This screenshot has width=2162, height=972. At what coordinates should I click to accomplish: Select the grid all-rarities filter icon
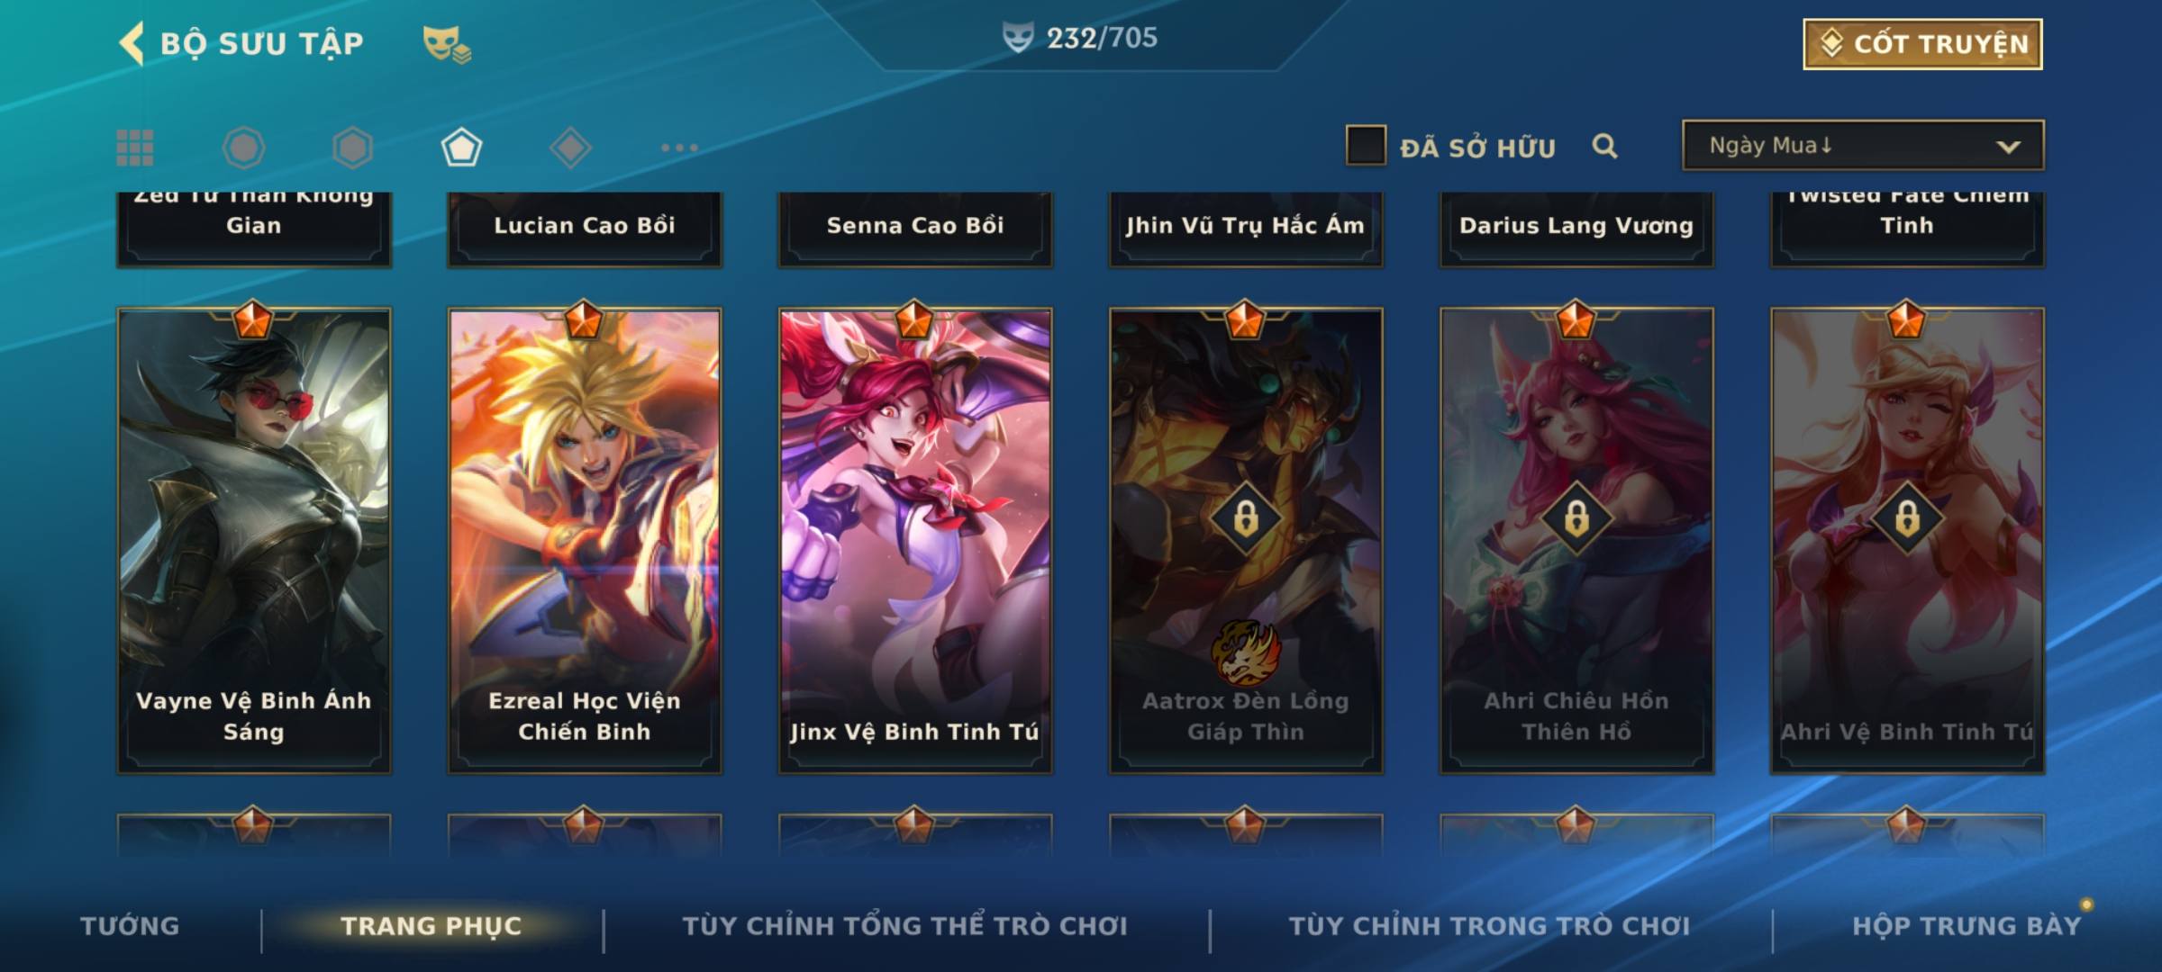[135, 148]
